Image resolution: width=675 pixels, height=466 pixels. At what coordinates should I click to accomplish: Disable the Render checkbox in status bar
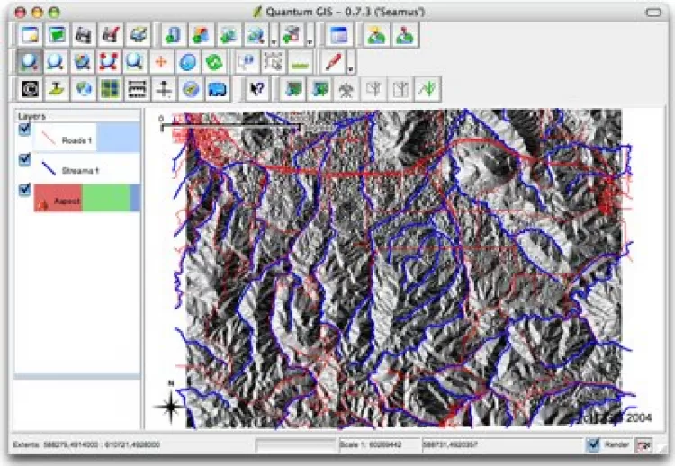[x=592, y=444]
